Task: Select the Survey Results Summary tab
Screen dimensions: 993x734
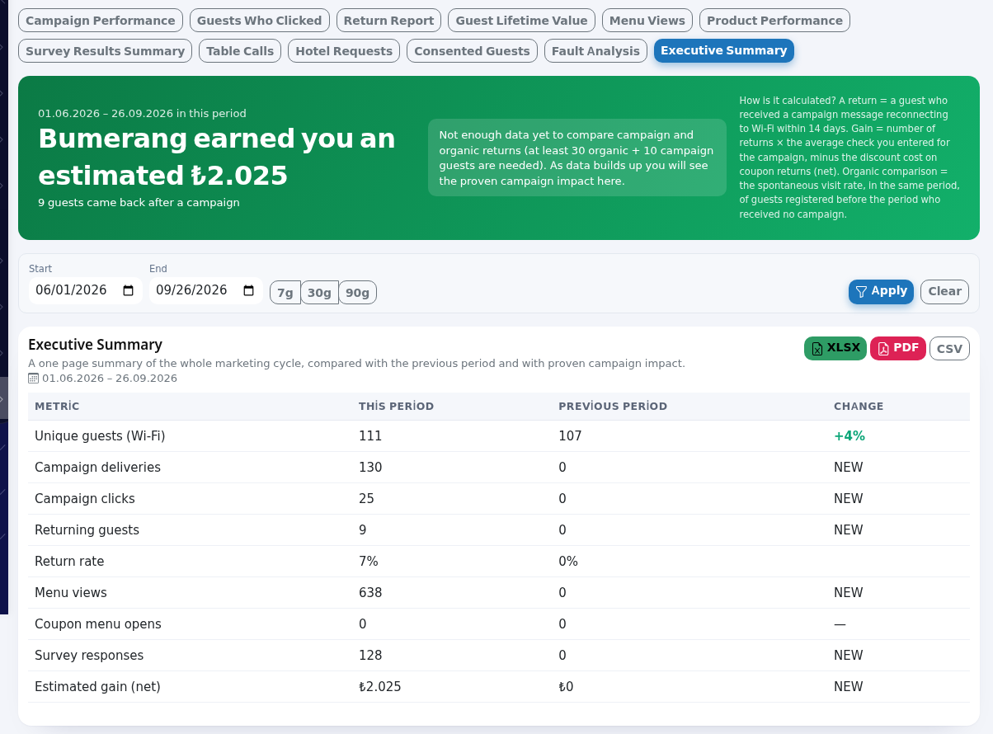Action: coord(105,51)
